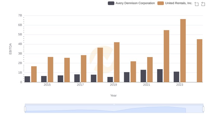Click Avery Dennison bar for 2015
208x119 pixels.
[44, 79]
